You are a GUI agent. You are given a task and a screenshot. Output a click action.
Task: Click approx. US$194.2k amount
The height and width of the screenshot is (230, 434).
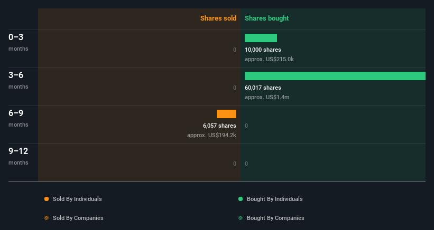click(211, 135)
